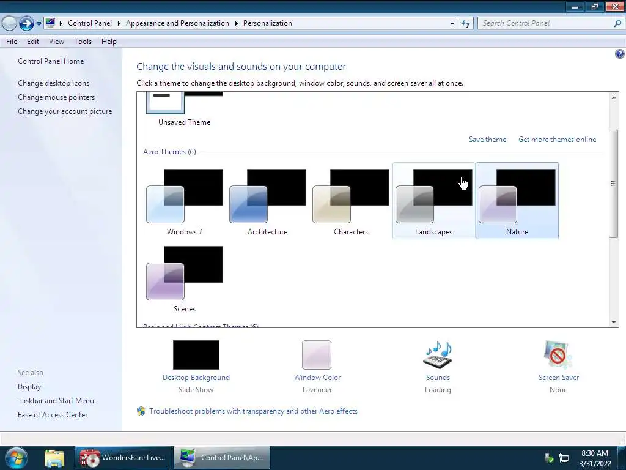Click the Refresh button beside address bar
This screenshot has width=626, height=470.
(465, 24)
